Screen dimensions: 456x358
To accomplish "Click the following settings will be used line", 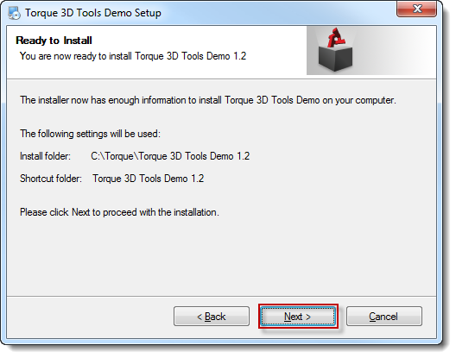I will pos(91,135).
